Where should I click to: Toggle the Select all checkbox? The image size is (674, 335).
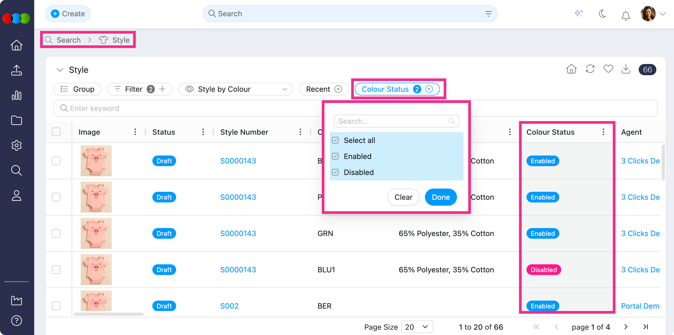(x=335, y=140)
